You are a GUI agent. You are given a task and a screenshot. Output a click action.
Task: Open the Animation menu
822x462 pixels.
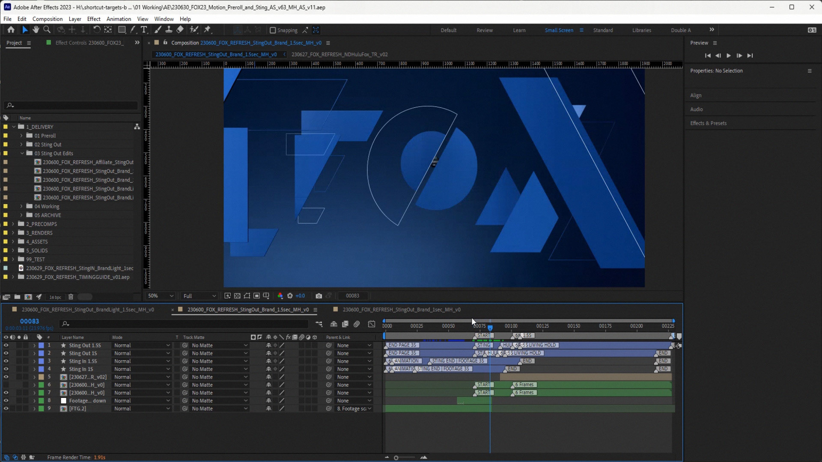tap(119, 19)
